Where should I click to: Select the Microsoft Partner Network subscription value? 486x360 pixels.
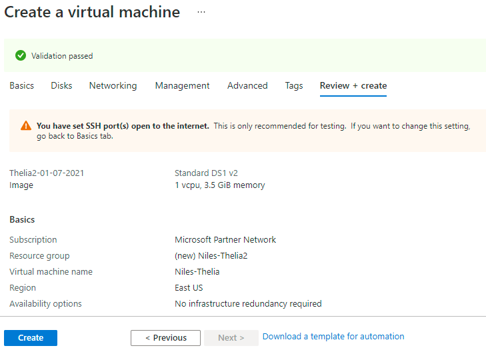pyautogui.click(x=225, y=240)
